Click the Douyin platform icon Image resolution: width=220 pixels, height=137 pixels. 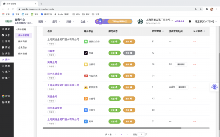[x=86, y=53]
